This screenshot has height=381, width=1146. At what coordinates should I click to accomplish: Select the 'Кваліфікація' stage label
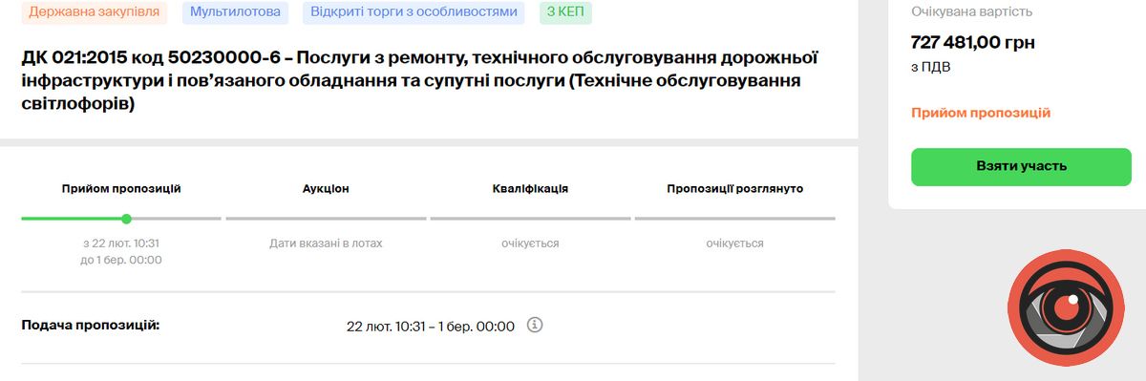tap(530, 188)
